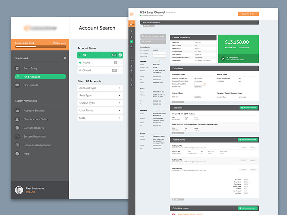Click the Form Entry icon in the left sidebar
Screen dimensions: 287x215
point(17,68)
